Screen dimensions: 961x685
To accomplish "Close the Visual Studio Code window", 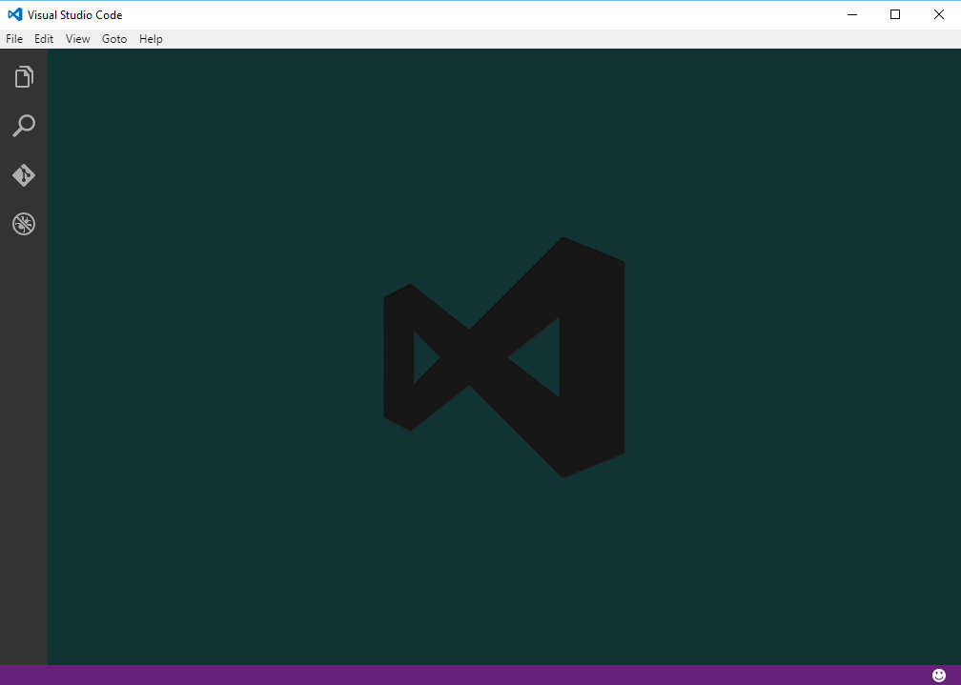I will pyautogui.click(x=938, y=14).
